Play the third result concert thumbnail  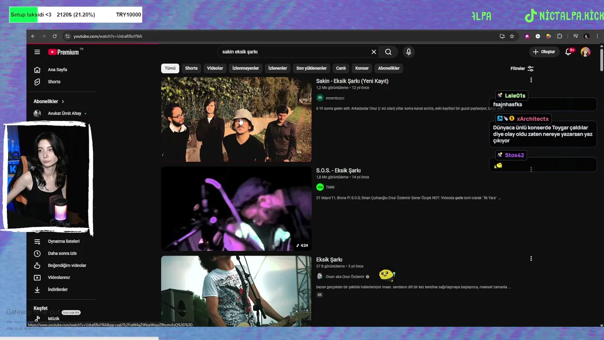click(236, 291)
